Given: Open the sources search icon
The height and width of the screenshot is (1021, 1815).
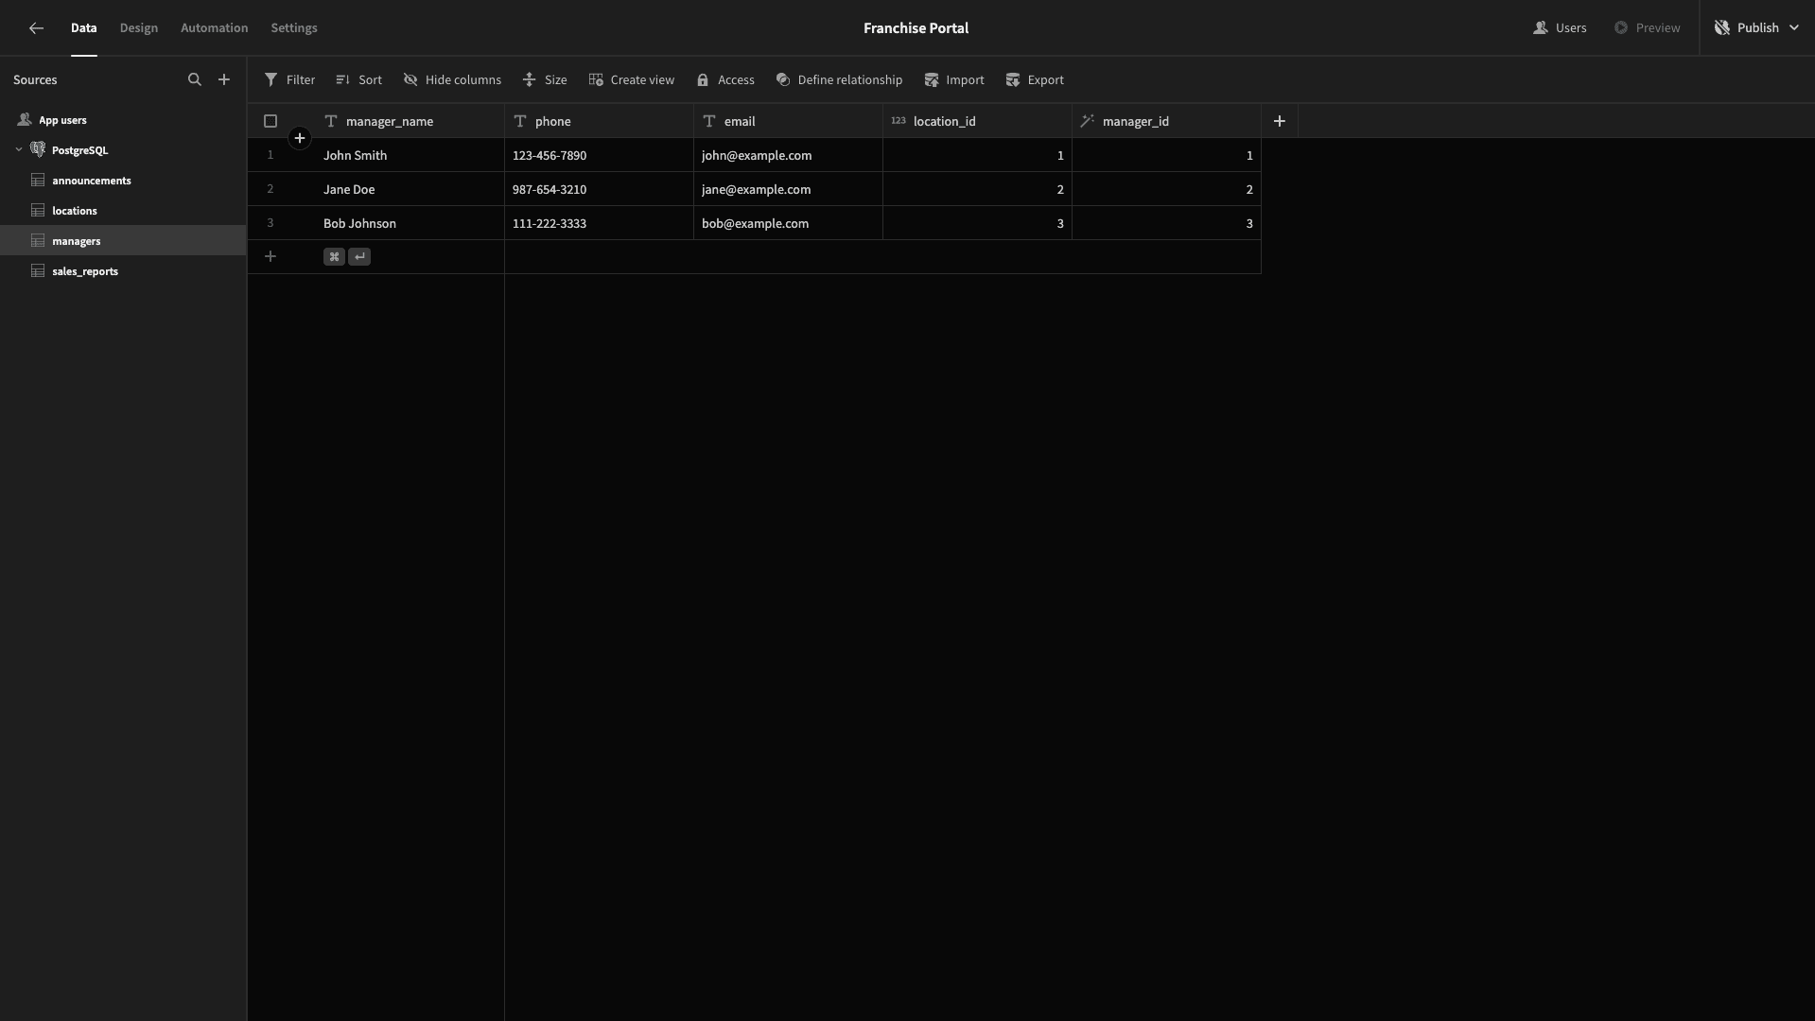Looking at the screenshot, I should tap(195, 80).
